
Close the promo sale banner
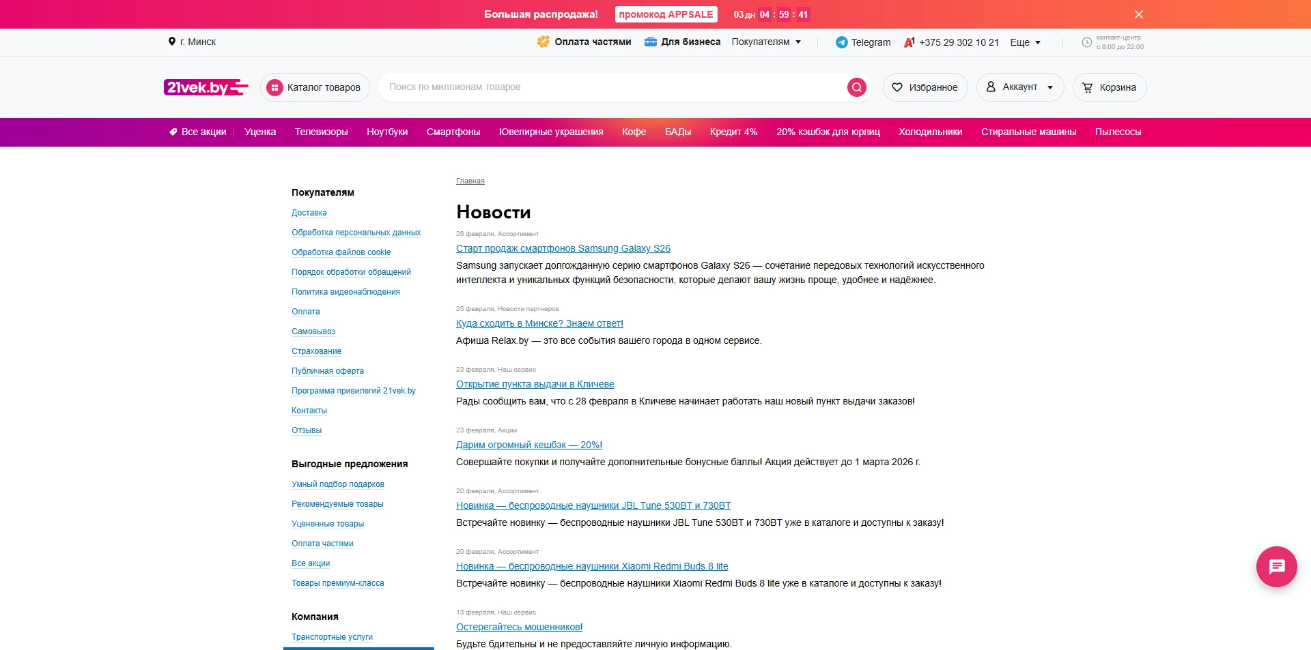click(x=1138, y=14)
